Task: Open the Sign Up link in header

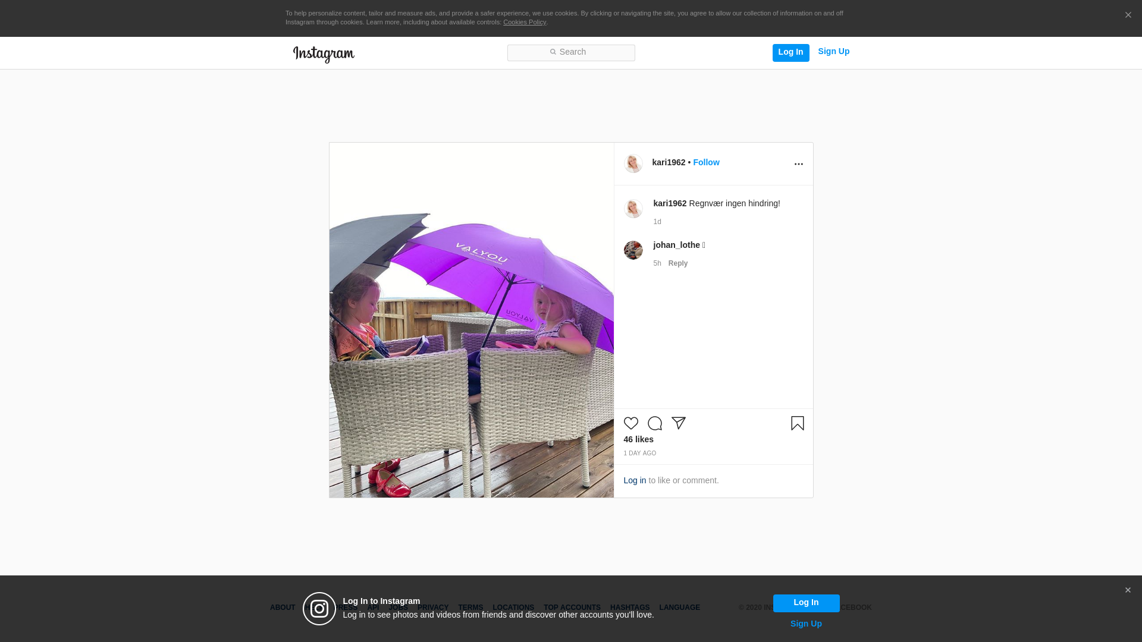Action: pyautogui.click(x=833, y=52)
